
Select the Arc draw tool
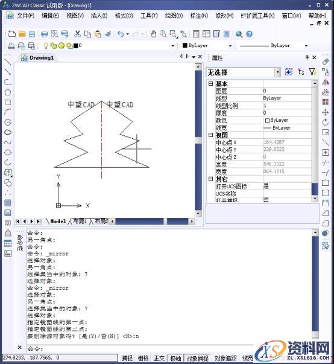(x=8, y=112)
